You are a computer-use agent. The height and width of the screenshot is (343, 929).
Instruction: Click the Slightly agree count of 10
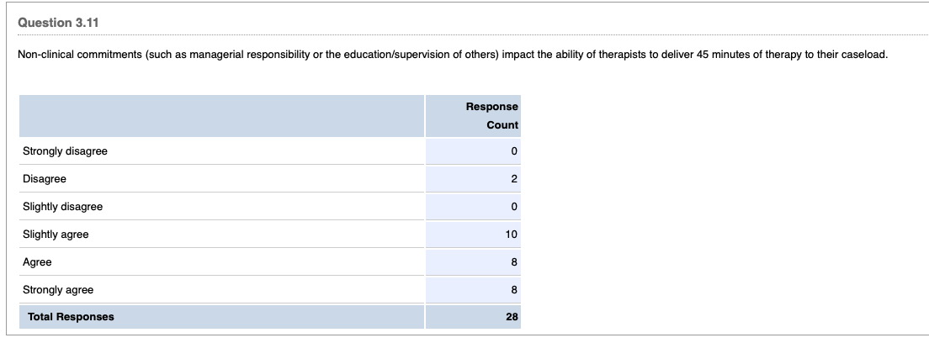(511, 235)
